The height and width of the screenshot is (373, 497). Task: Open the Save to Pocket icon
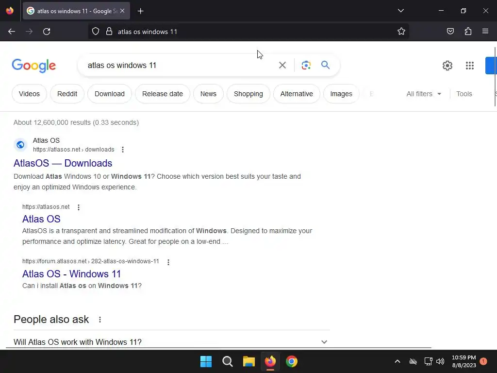tap(450, 32)
